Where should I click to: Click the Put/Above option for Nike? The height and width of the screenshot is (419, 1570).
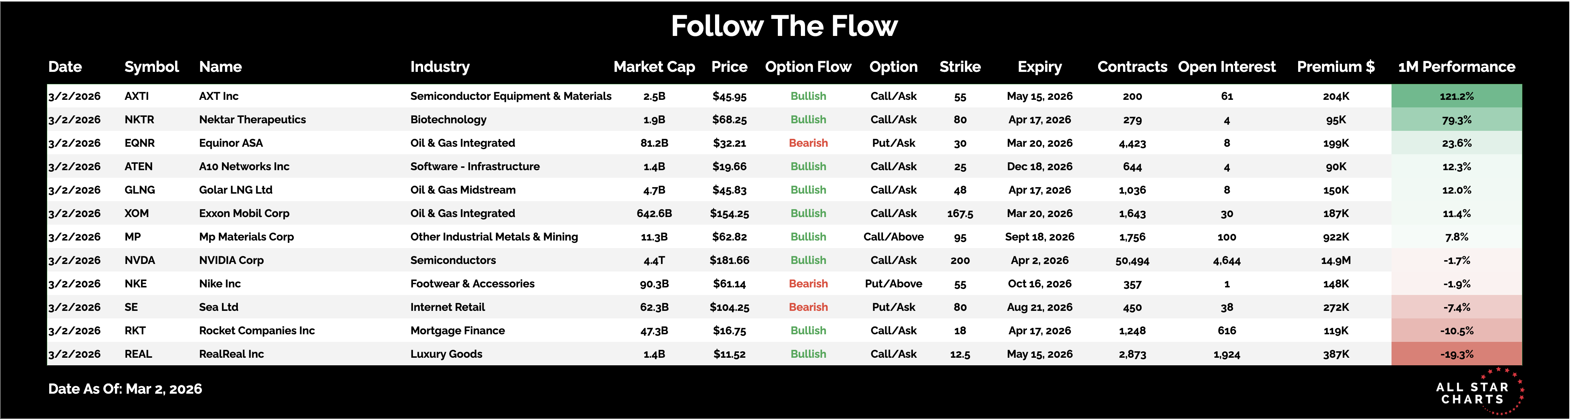pos(893,284)
